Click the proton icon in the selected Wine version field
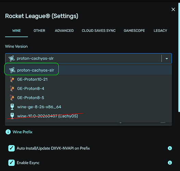 [x=12, y=58]
